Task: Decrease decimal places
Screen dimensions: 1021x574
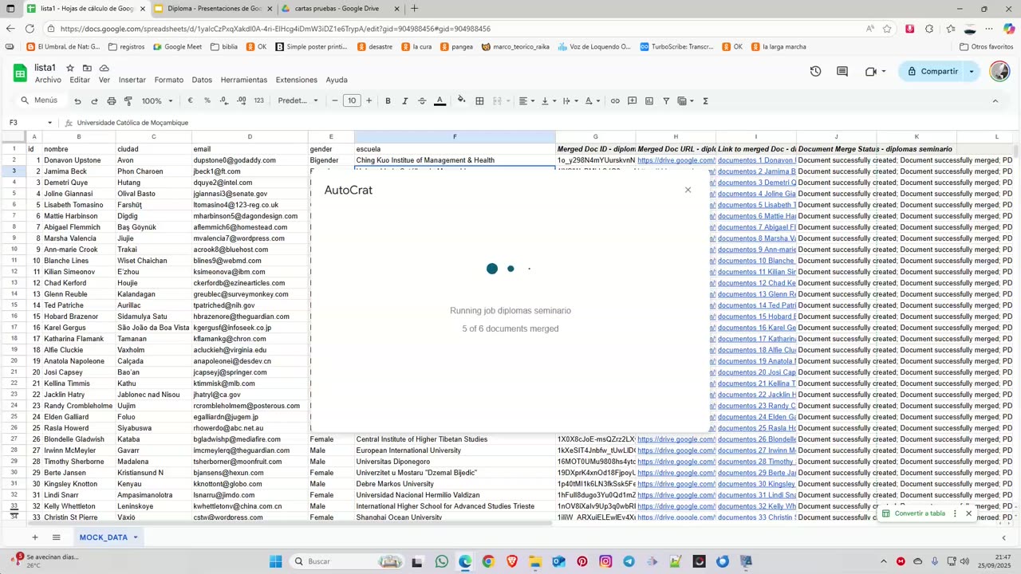Action: point(224,101)
